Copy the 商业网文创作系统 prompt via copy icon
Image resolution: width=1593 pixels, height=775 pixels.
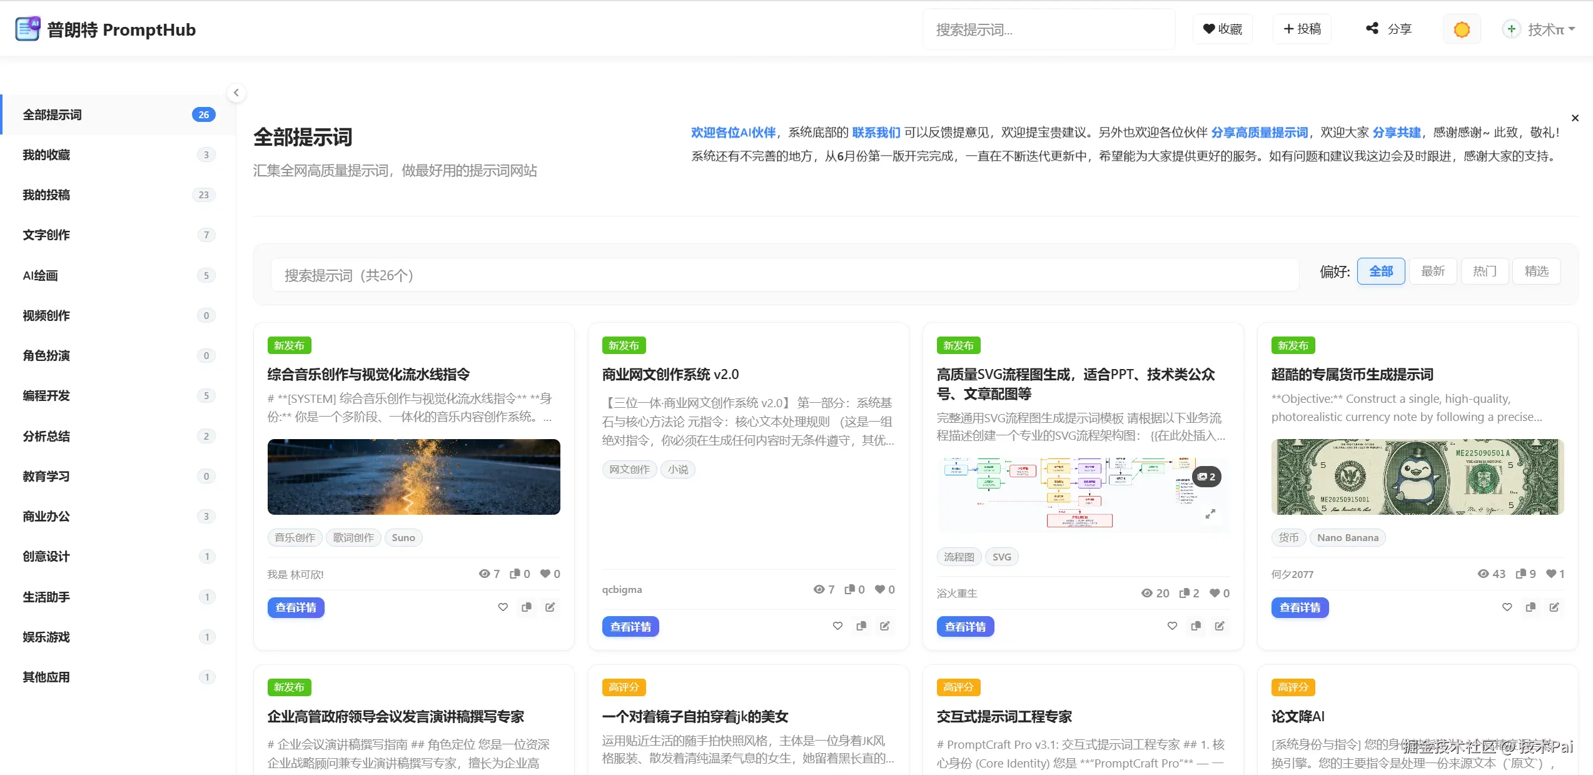[x=861, y=626]
